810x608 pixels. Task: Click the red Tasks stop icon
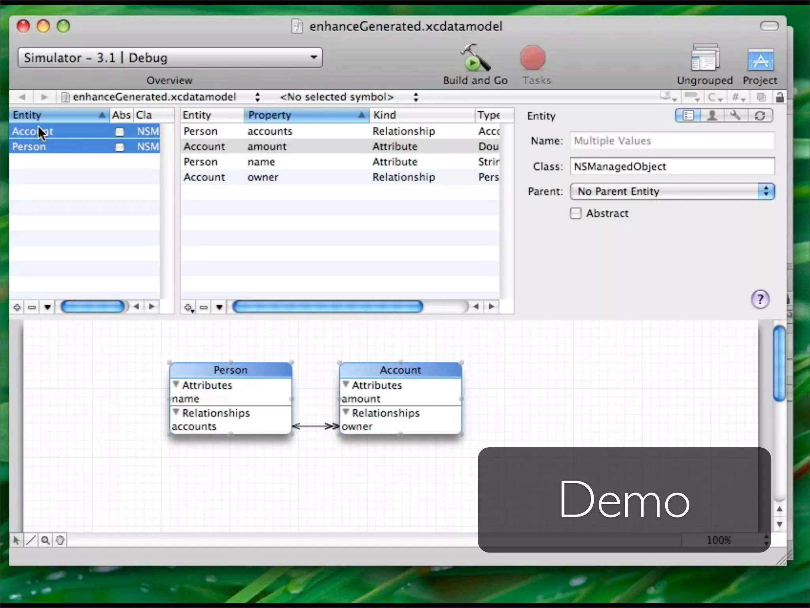[533, 58]
